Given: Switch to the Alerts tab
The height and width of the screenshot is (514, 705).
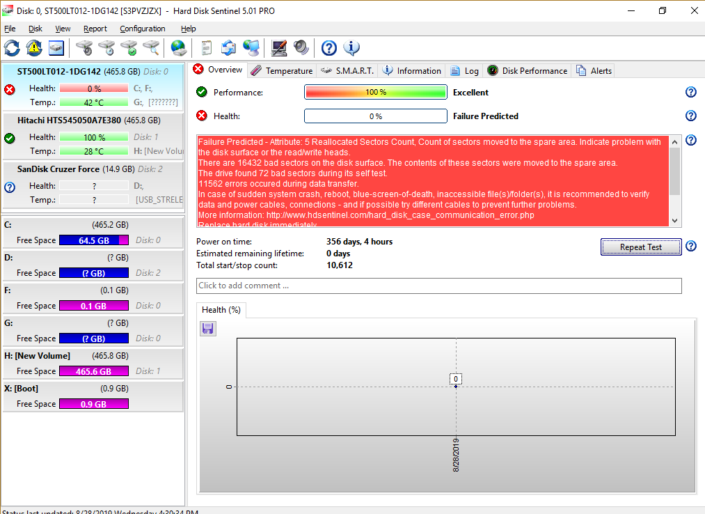Looking at the screenshot, I should 594,70.
